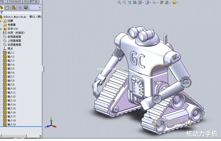221x141 pixels.
Task: Click the Apply Scene icon
Action: pyautogui.click(x=167, y=2)
